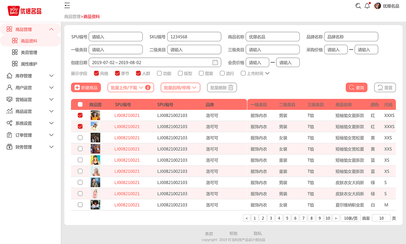Open the 商品资料 menu item
Viewport: 406px width, 244px height.
[30, 41]
